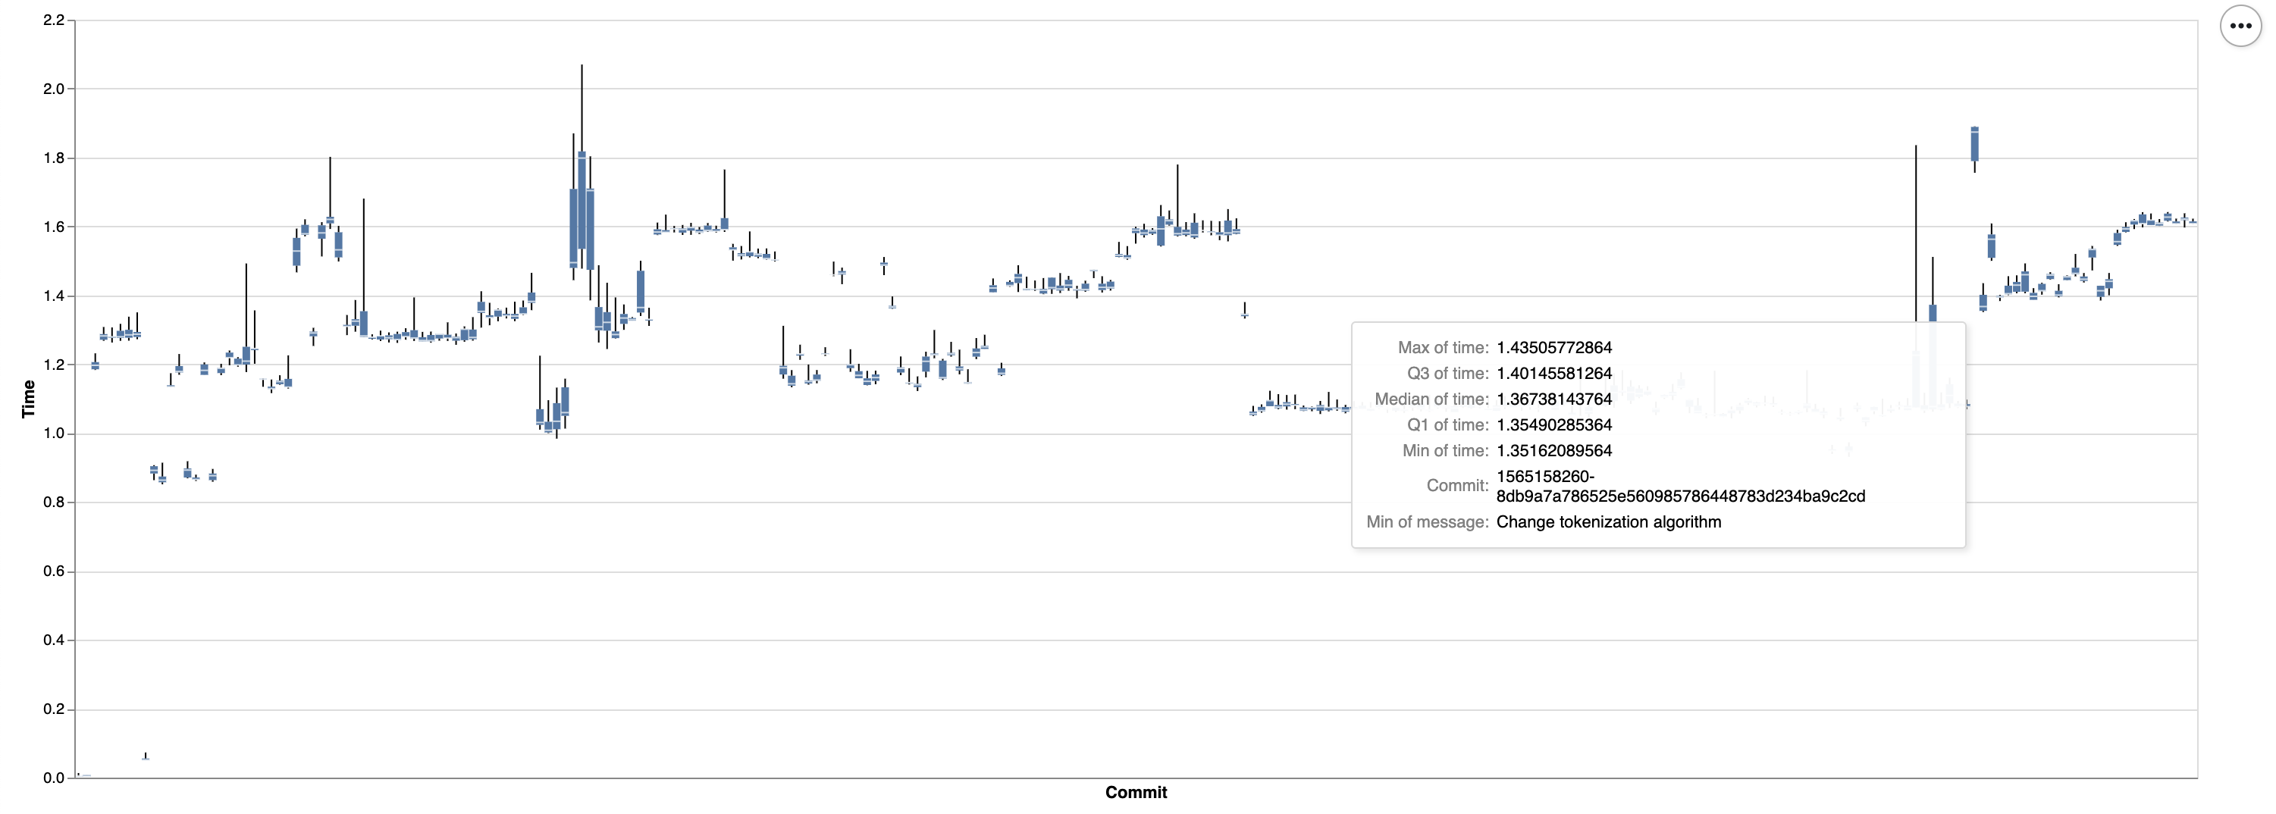Click the "Min of message:" tooltip label
Image resolution: width=2276 pixels, height=814 pixels.
tap(1427, 521)
